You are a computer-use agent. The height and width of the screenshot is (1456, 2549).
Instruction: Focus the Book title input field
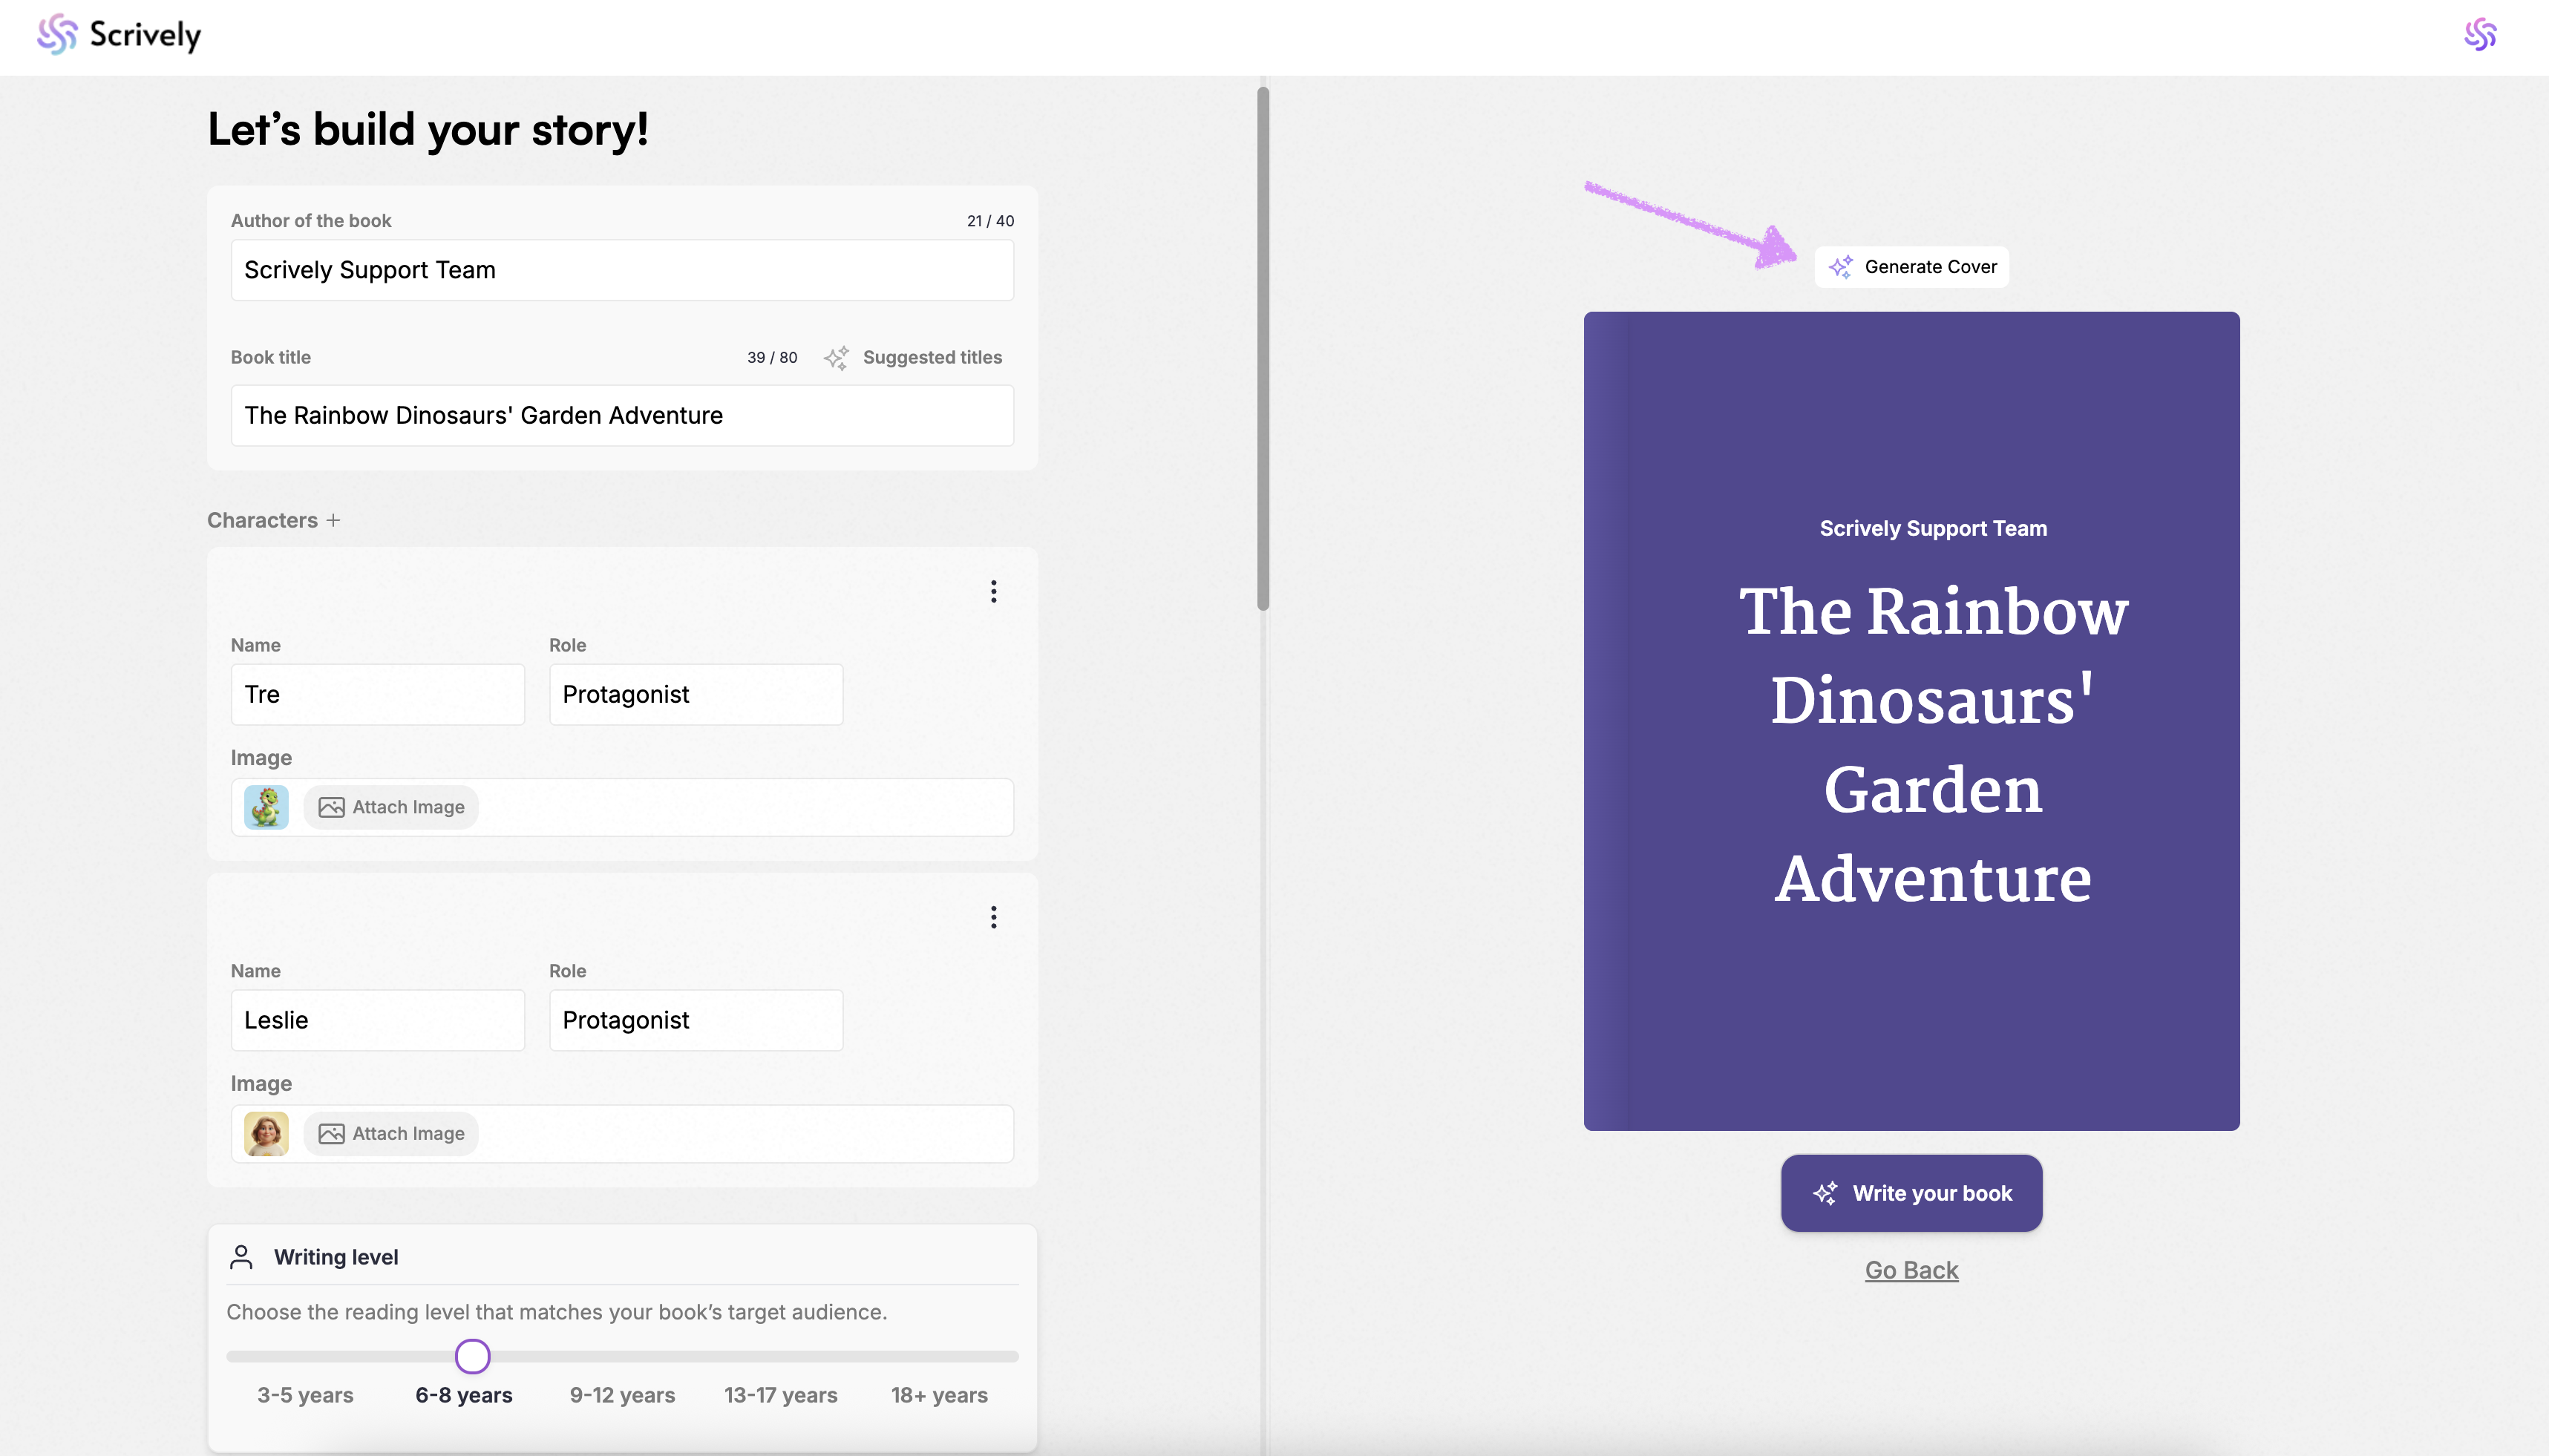click(x=622, y=415)
